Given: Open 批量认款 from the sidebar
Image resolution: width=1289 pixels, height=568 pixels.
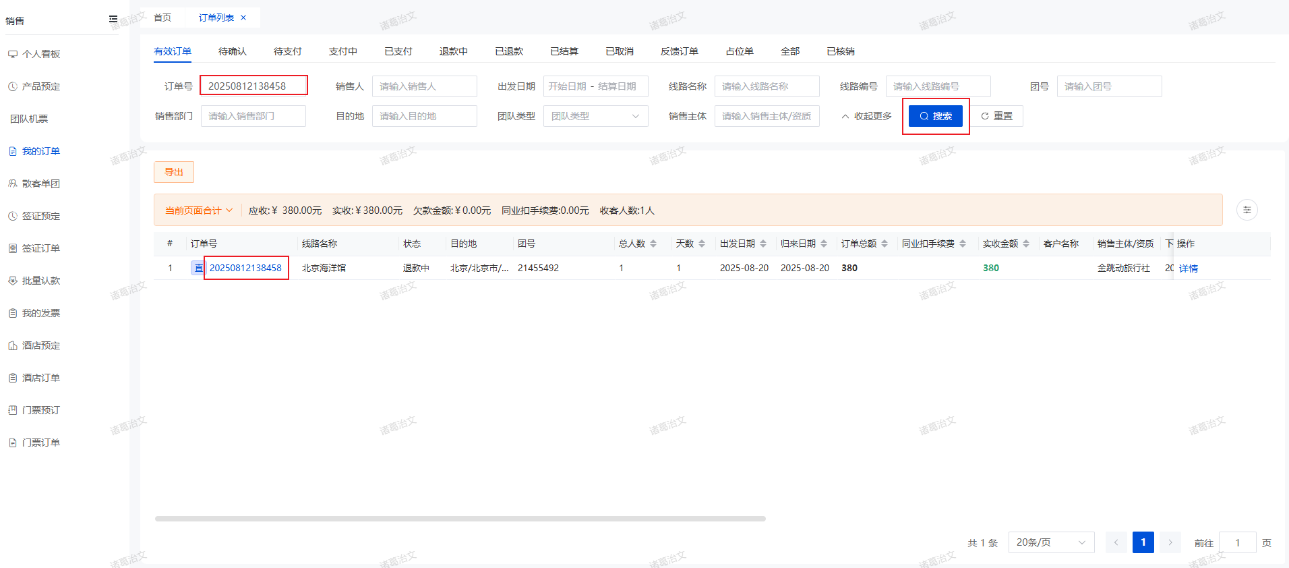Looking at the screenshot, I should [x=40, y=281].
